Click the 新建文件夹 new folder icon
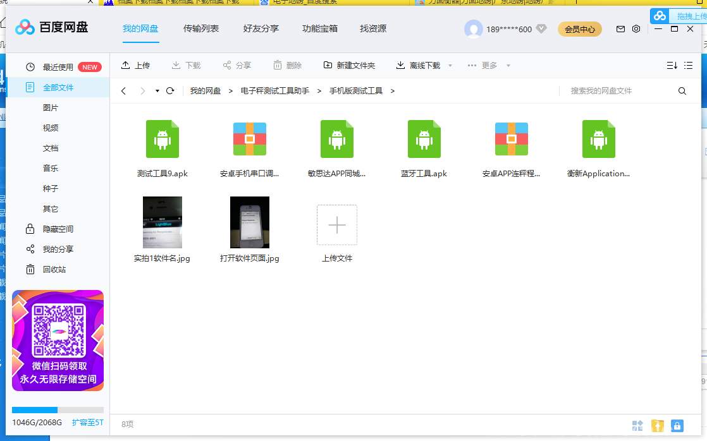707x441 pixels. pyautogui.click(x=328, y=65)
